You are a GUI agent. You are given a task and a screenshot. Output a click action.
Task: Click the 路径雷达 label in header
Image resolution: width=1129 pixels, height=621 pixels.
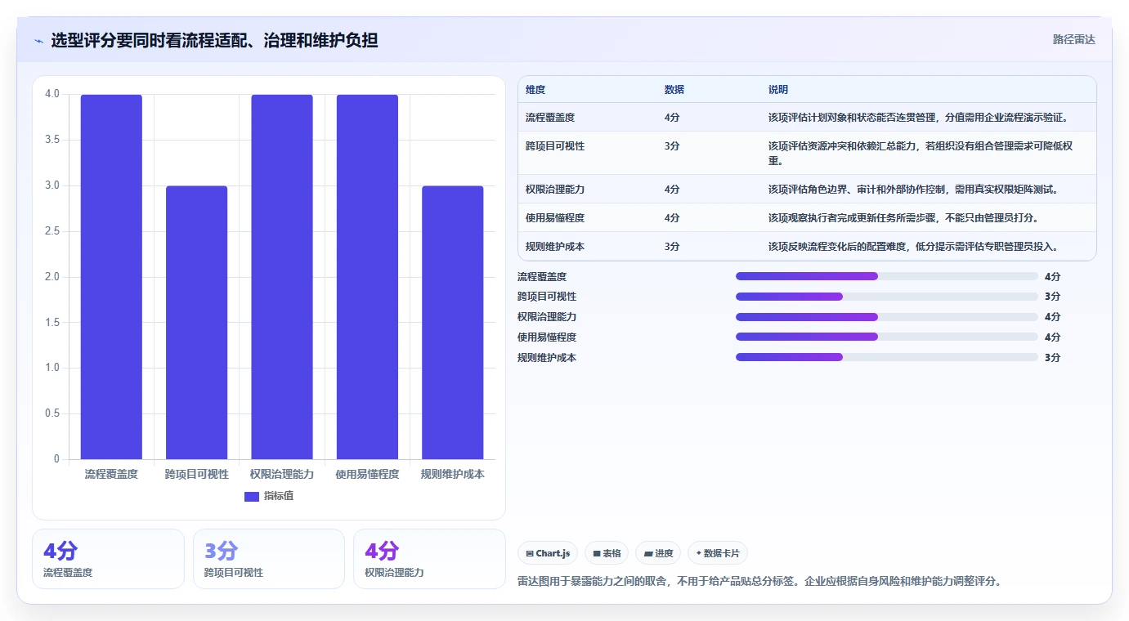[1073, 39]
